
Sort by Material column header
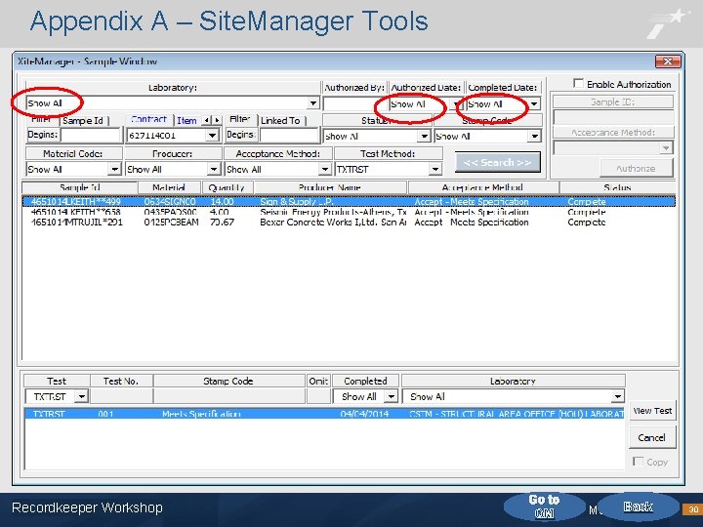tap(170, 187)
